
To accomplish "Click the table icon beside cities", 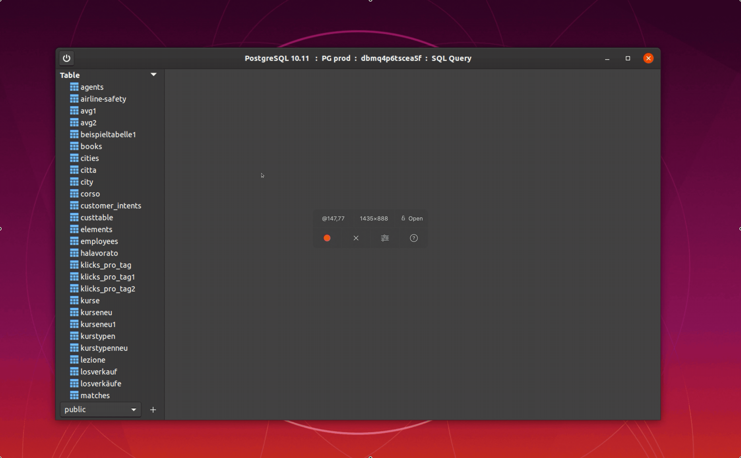I will tap(74, 158).
